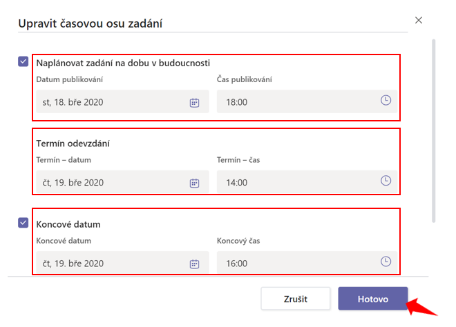
Task: Click the Zrušit button
Action: [x=296, y=299]
